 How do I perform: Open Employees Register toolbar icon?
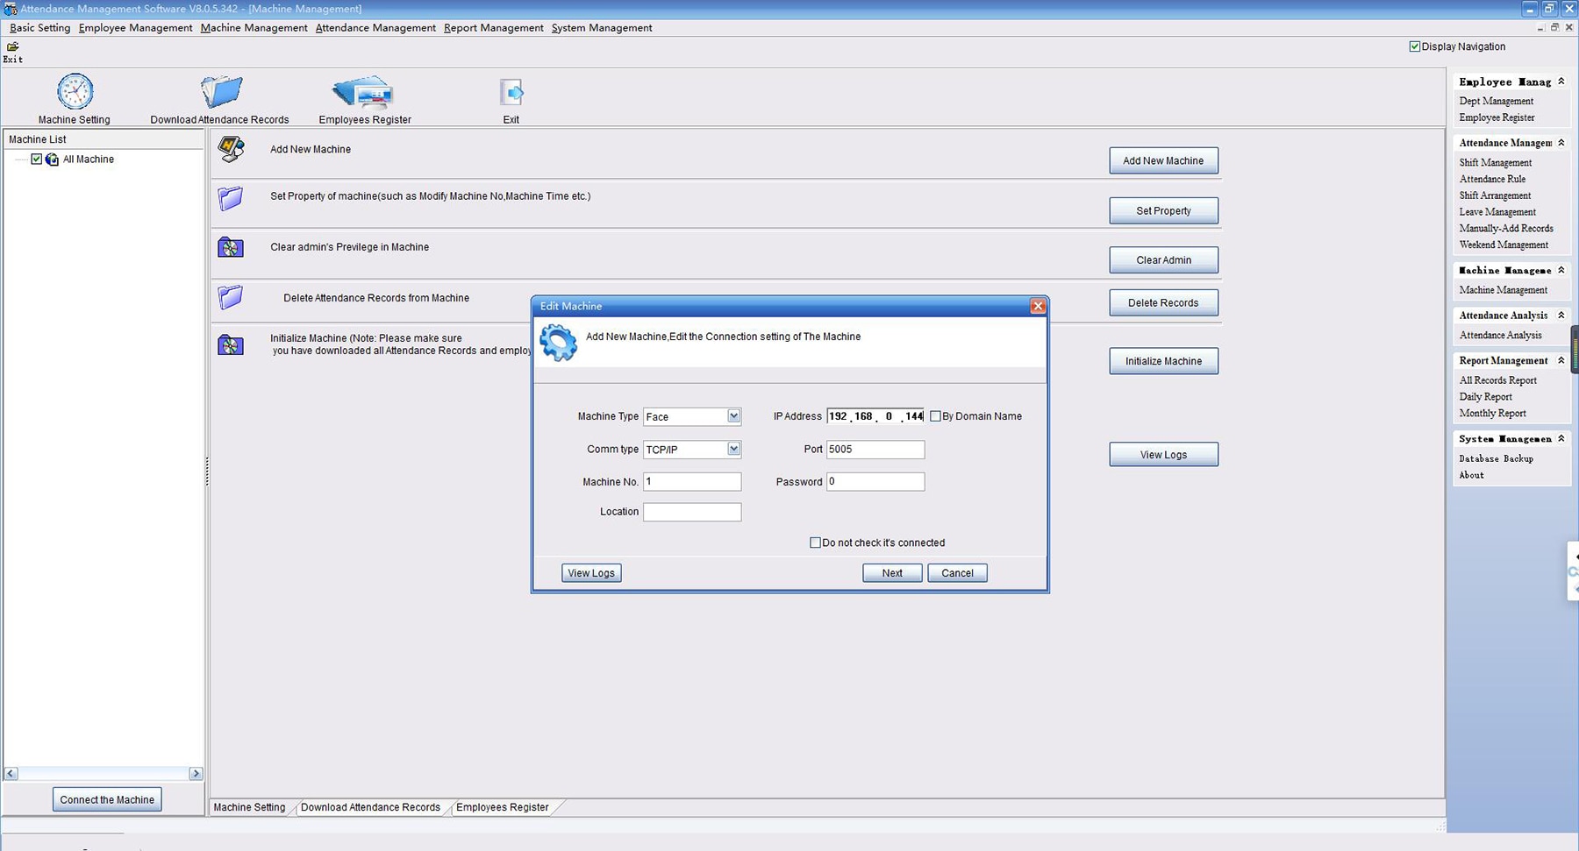[363, 92]
